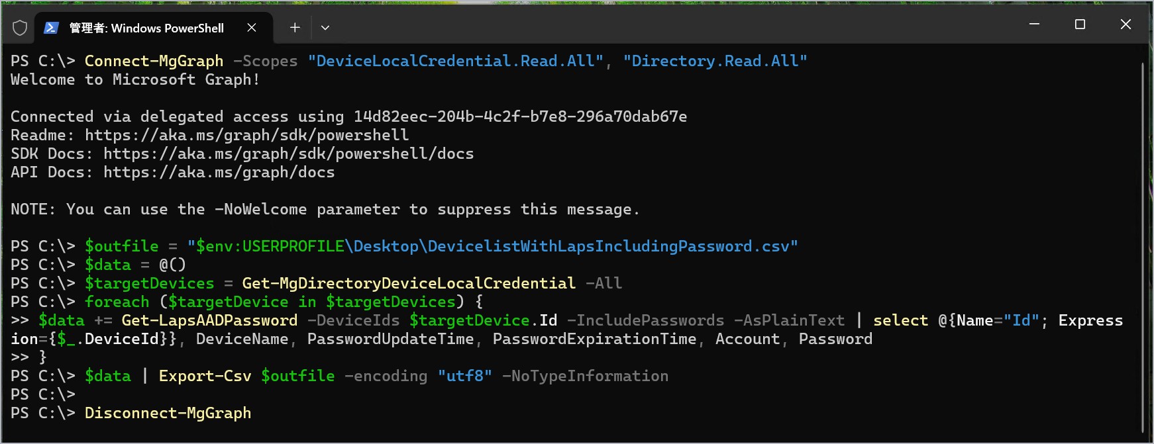1154x444 pixels.
Task: Click the PowerShell icon on the tab
Action: (x=51, y=28)
